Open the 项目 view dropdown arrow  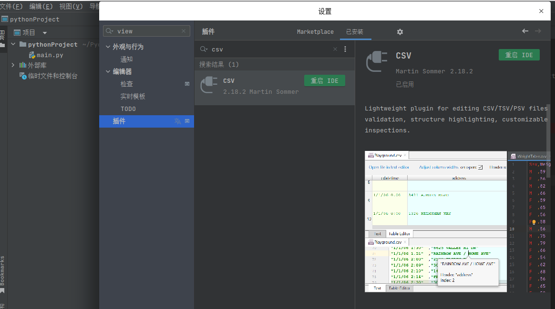(45, 32)
